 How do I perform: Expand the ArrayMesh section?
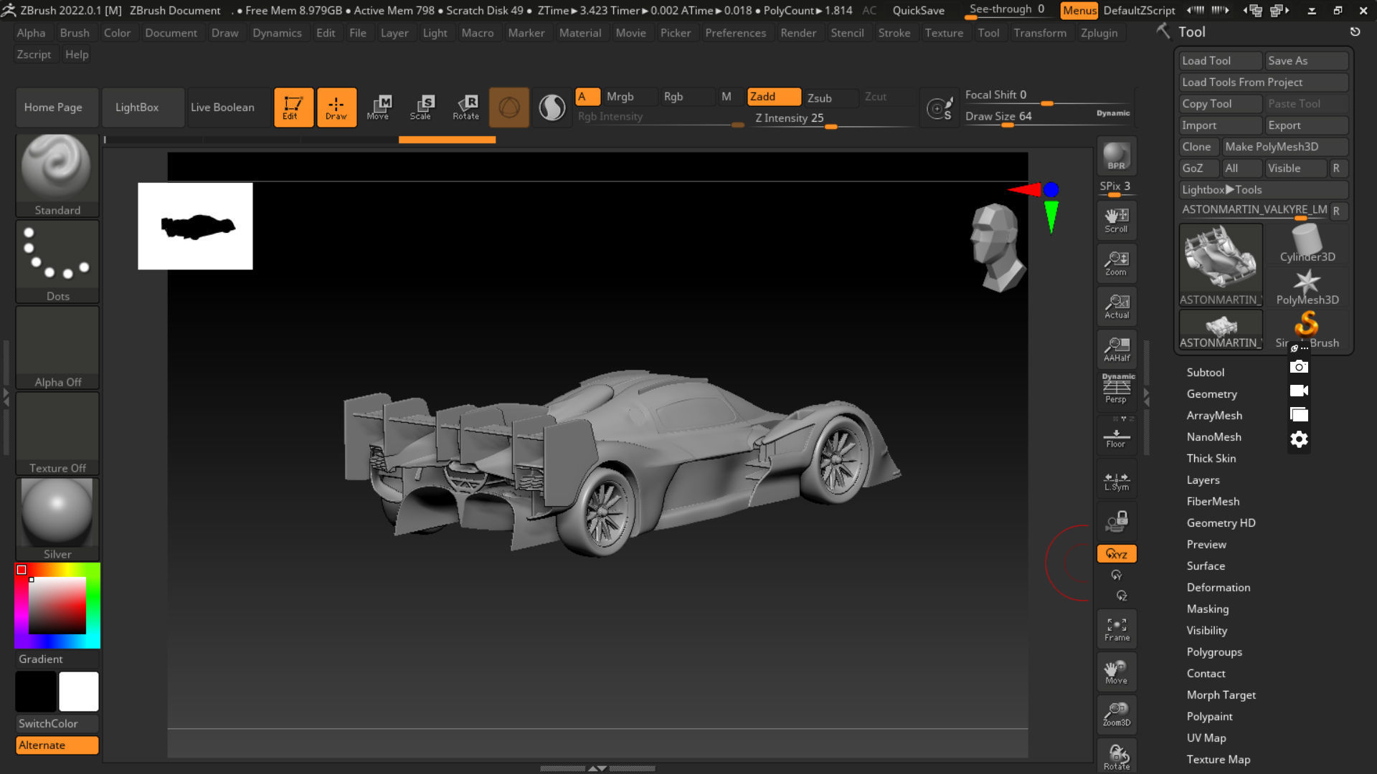[1214, 415]
